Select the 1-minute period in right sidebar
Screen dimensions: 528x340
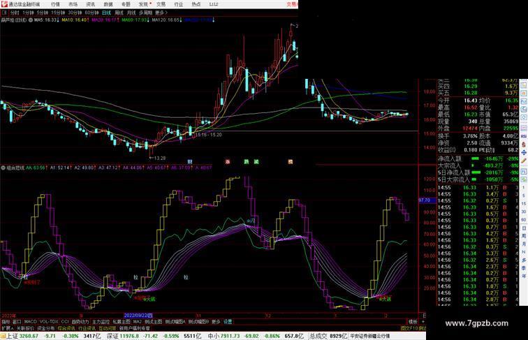click(524, 188)
